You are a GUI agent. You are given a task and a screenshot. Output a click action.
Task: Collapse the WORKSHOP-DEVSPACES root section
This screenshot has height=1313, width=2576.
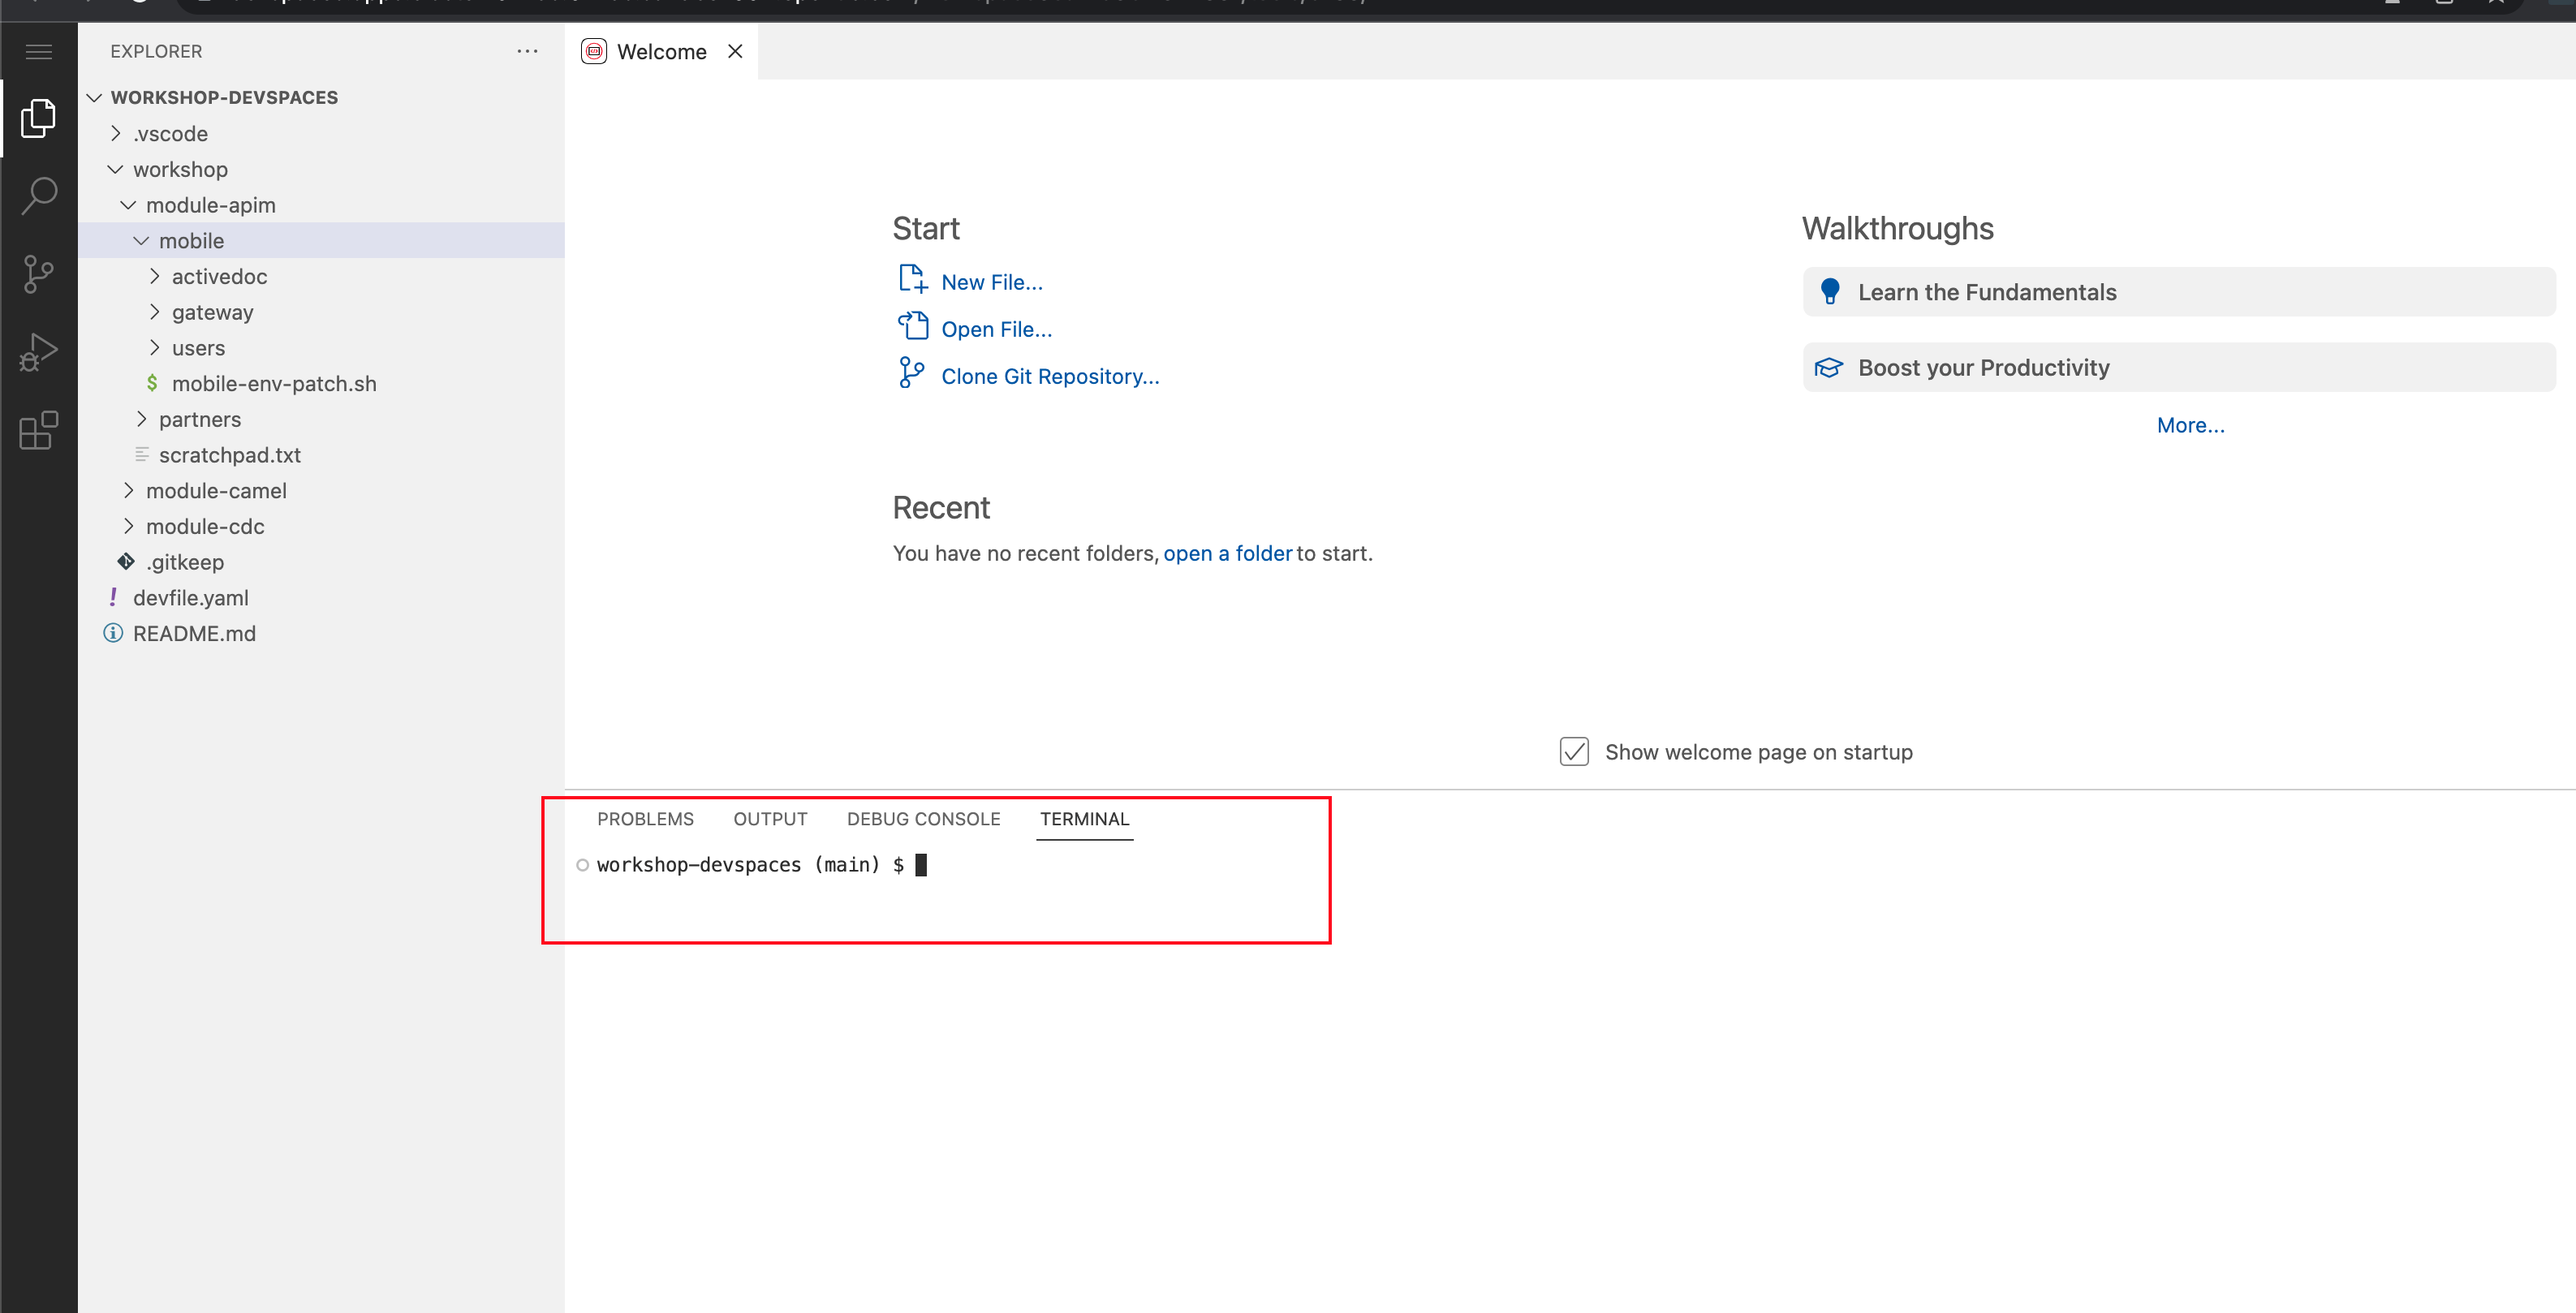coord(95,97)
